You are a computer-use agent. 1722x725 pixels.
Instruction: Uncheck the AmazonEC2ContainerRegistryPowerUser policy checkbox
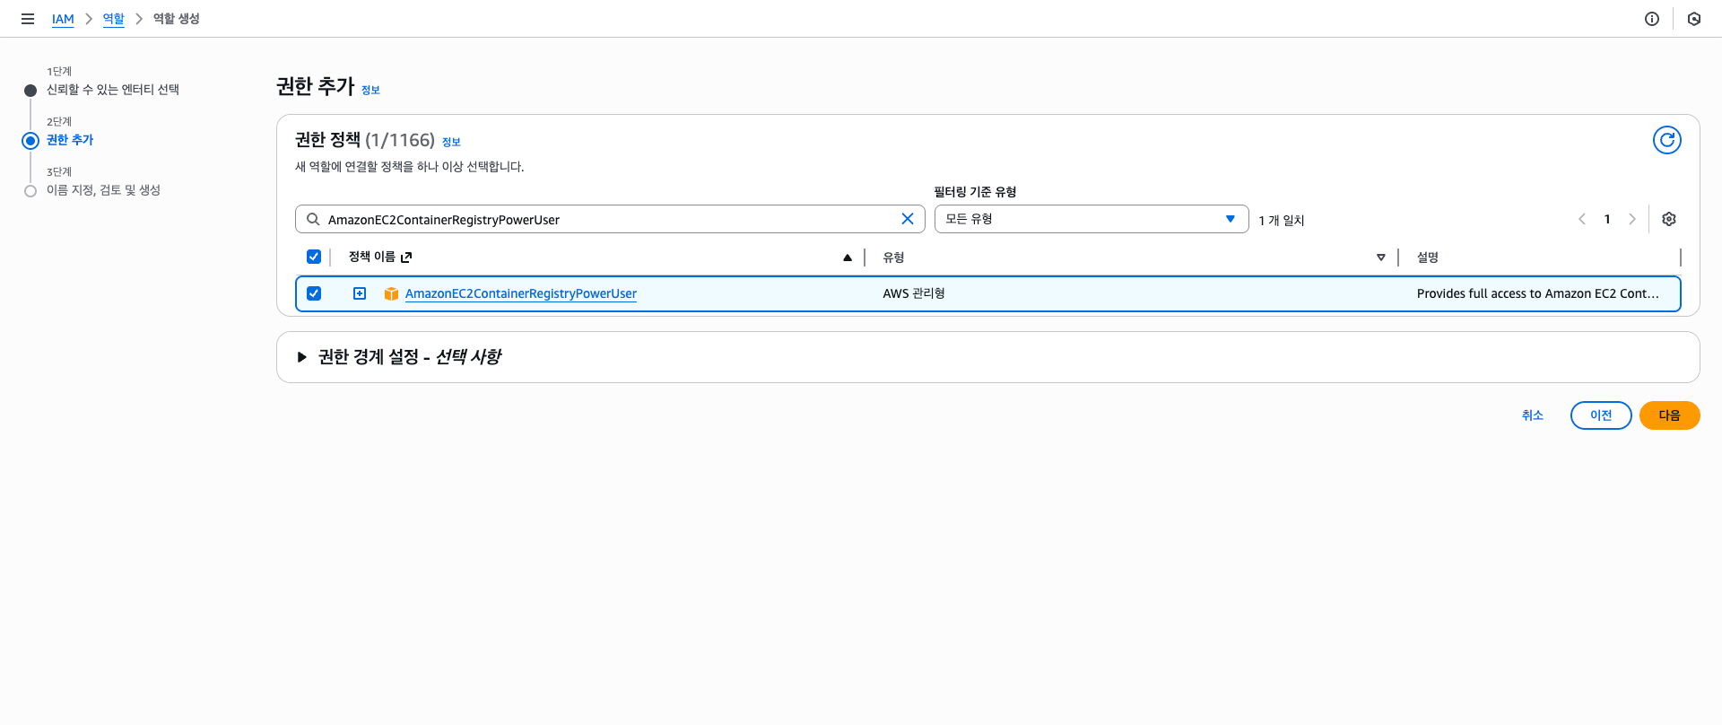[314, 293]
